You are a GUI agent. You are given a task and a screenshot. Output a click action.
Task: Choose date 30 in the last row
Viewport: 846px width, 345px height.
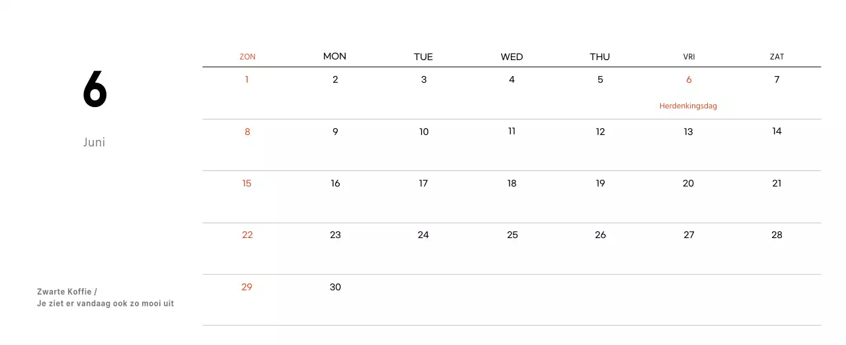click(x=335, y=287)
